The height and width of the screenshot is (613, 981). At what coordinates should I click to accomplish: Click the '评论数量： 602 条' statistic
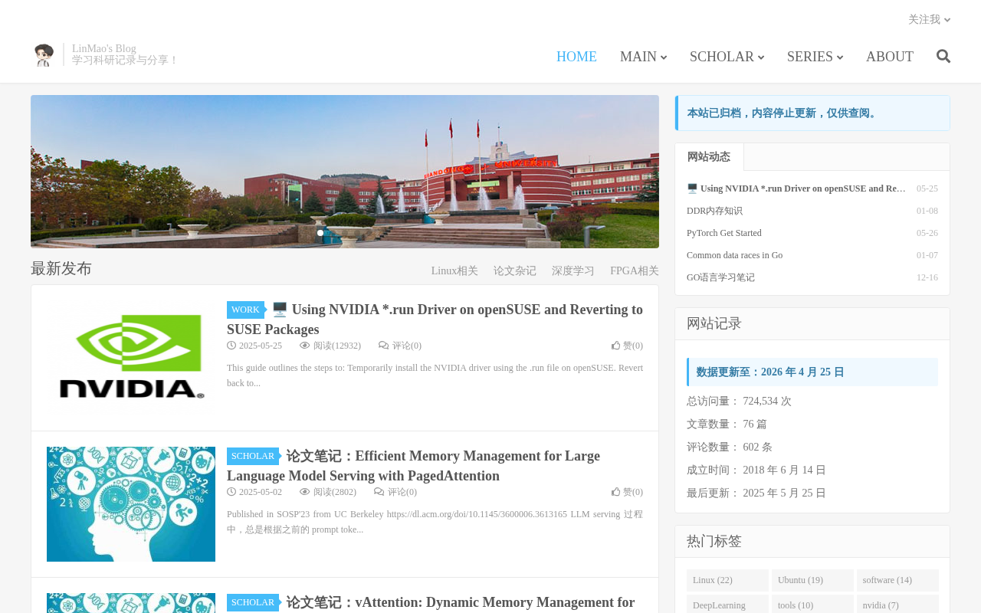730,447
